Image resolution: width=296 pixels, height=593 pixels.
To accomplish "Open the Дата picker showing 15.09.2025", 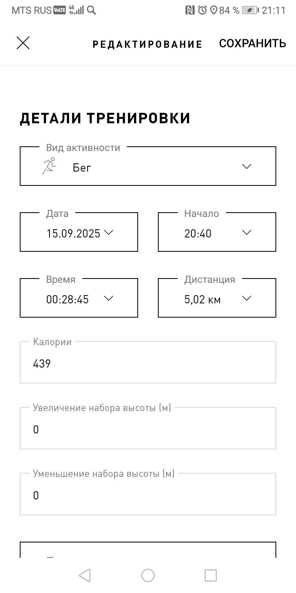I will 79,232.
